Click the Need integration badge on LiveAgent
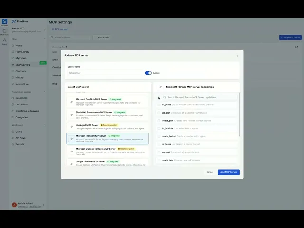Viewport: 304px width, 228px height. (x=109, y=125)
